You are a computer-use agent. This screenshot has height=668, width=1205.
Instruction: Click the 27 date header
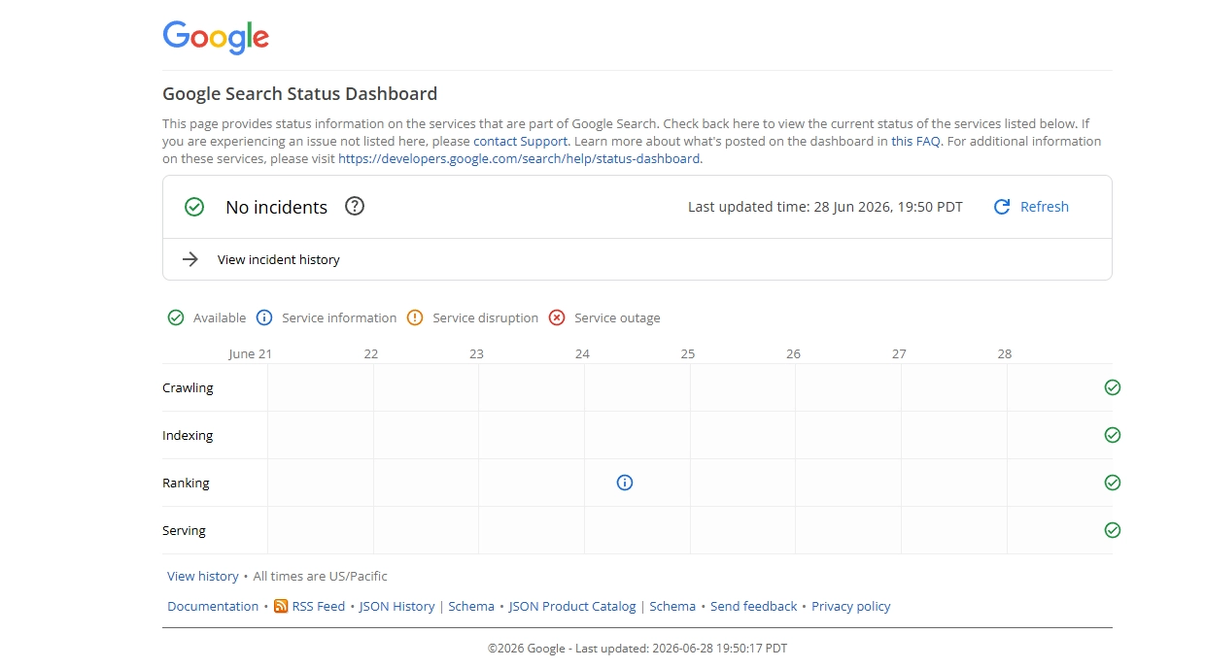[x=899, y=353]
